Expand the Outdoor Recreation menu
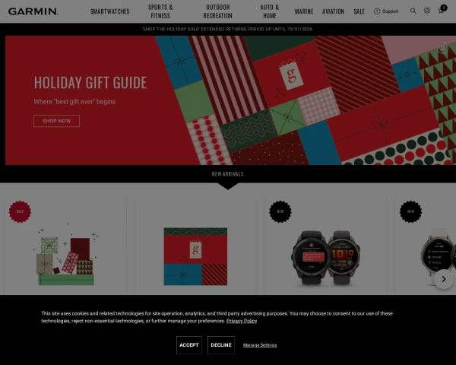The width and height of the screenshot is (456, 365). point(218,11)
